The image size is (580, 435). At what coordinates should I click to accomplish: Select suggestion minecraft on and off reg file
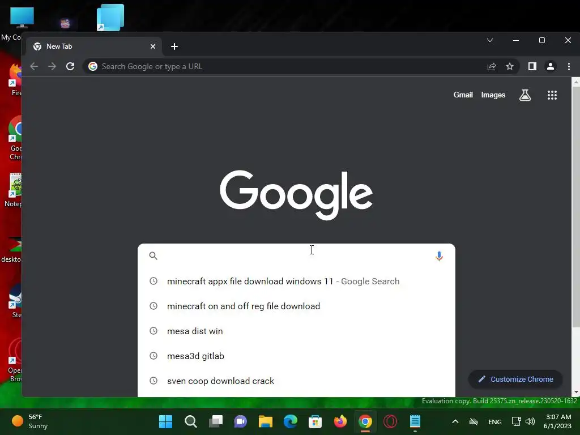coord(296,306)
